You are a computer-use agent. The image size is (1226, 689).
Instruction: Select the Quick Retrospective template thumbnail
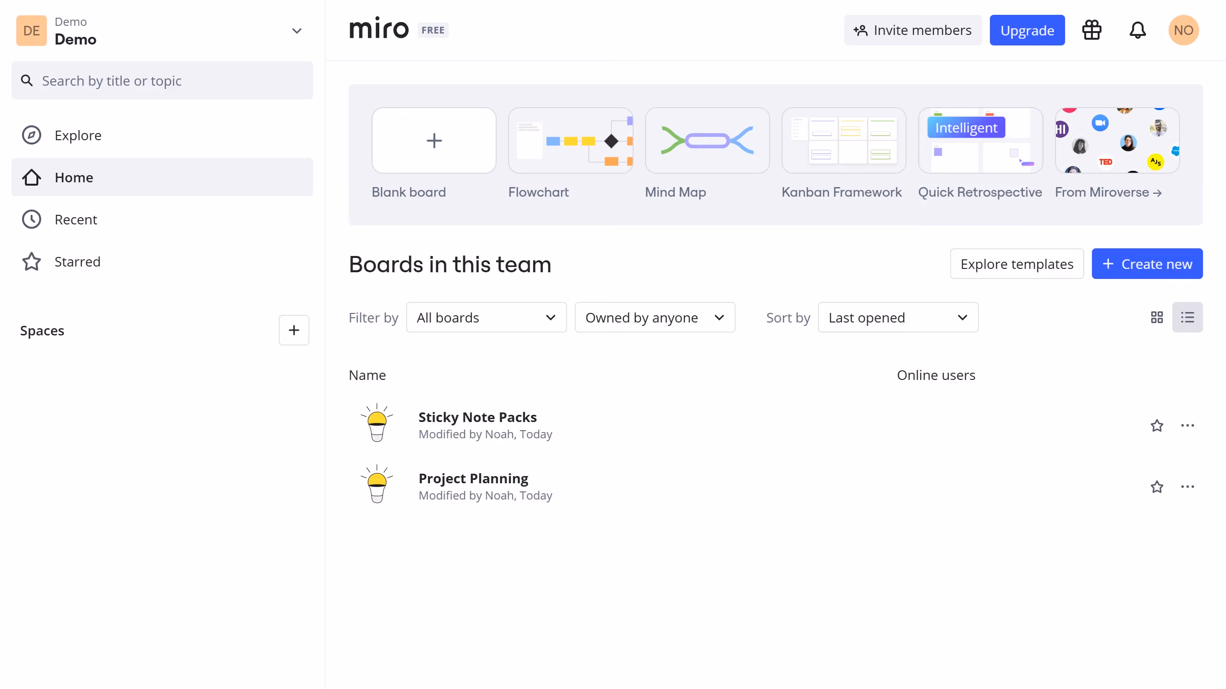pos(981,140)
